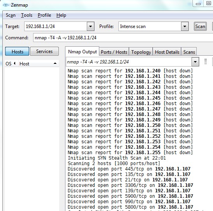Minimize the Zenmap window
Screen dimensions: 213x211
click(198, 4)
